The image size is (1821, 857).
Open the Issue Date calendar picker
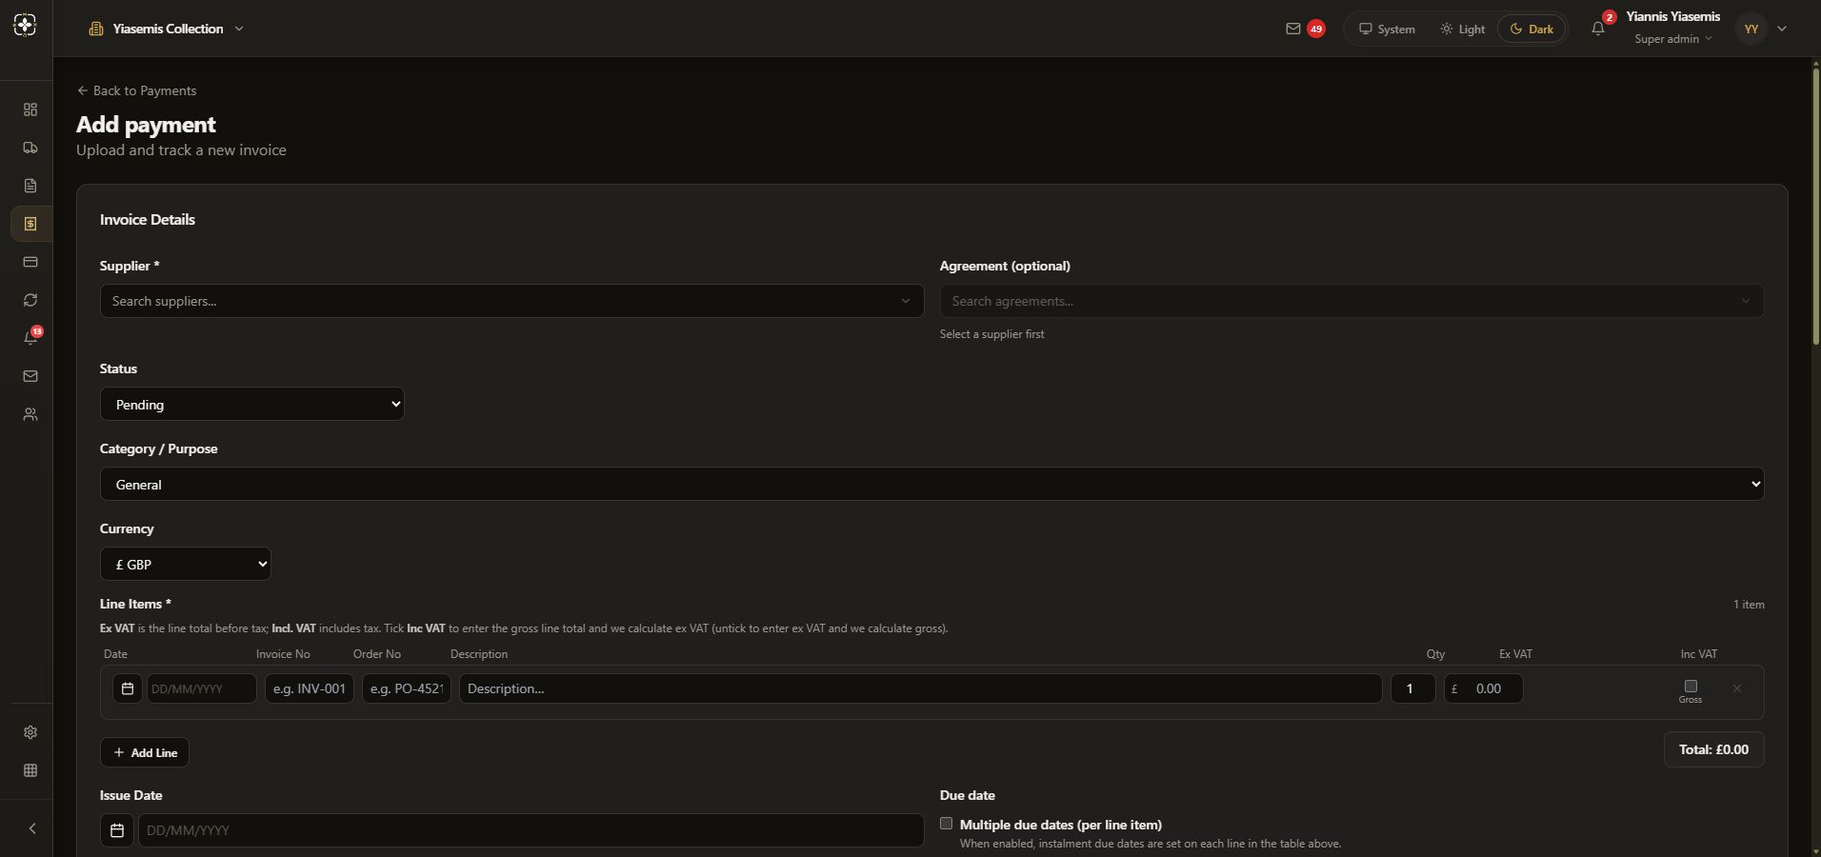[x=117, y=830]
